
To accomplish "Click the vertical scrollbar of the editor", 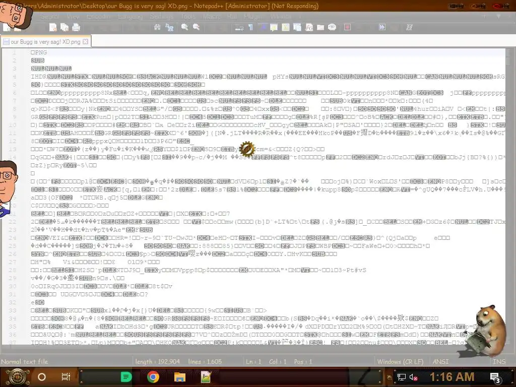I will click(509, 196).
